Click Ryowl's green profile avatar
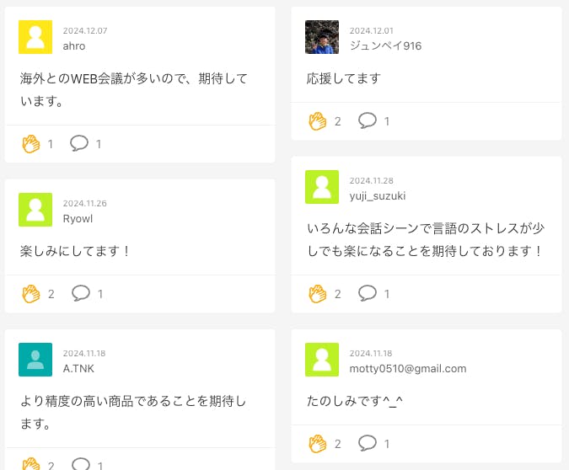 pos(35,210)
